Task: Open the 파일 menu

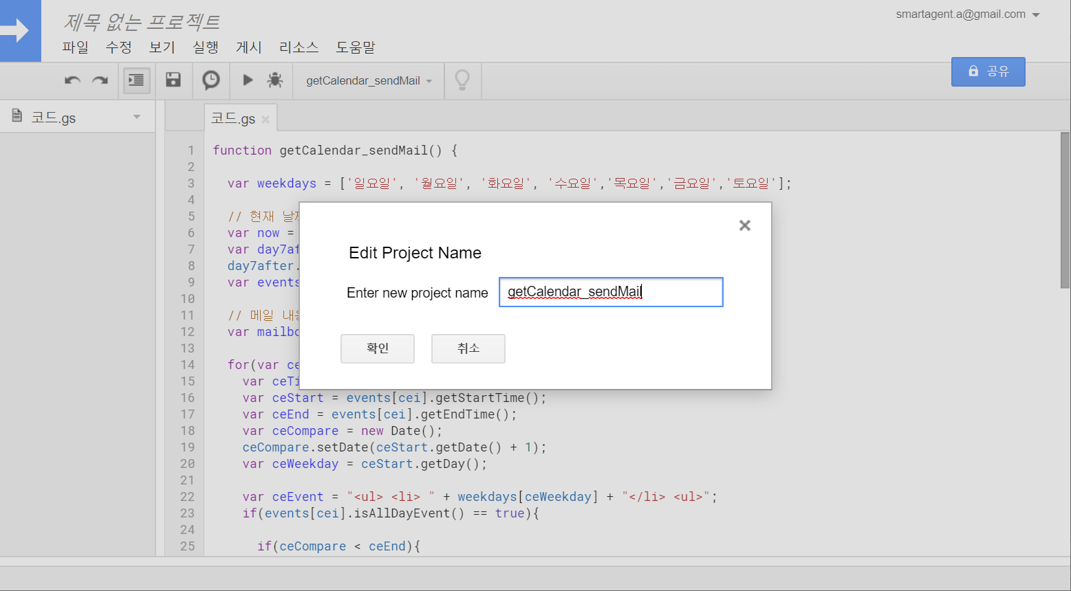Action: click(75, 47)
